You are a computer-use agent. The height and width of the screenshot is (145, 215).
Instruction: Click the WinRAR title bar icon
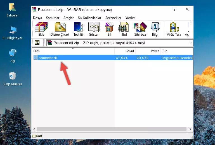tap(34, 9)
